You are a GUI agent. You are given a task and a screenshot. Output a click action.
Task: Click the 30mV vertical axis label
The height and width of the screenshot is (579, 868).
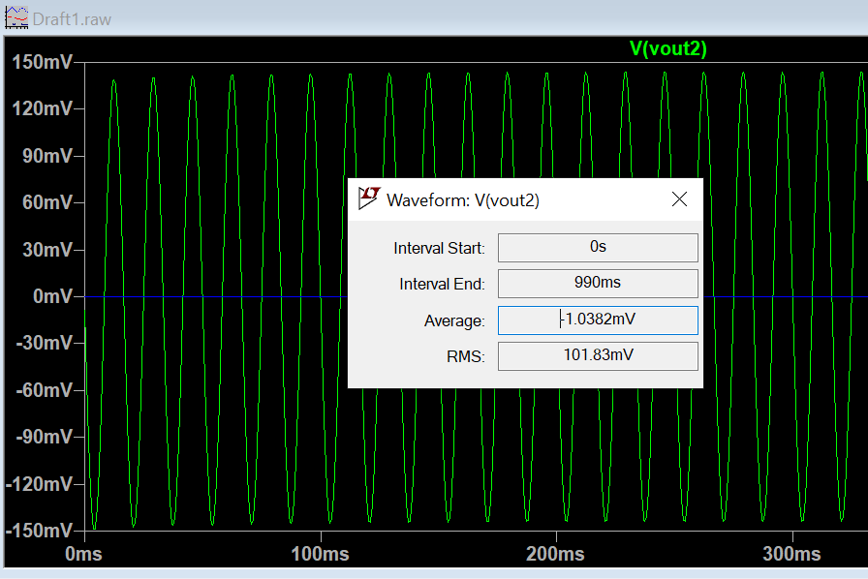pyautogui.click(x=47, y=250)
